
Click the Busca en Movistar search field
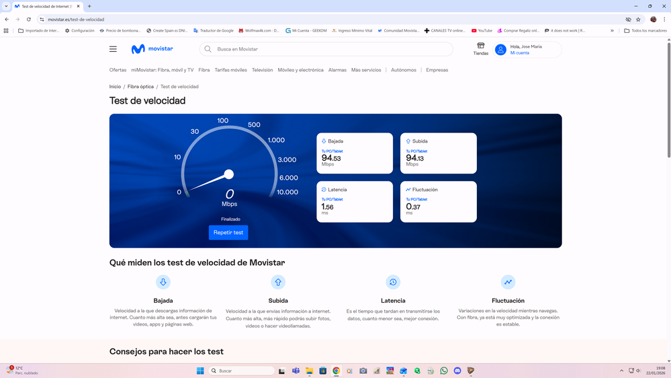point(329,49)
